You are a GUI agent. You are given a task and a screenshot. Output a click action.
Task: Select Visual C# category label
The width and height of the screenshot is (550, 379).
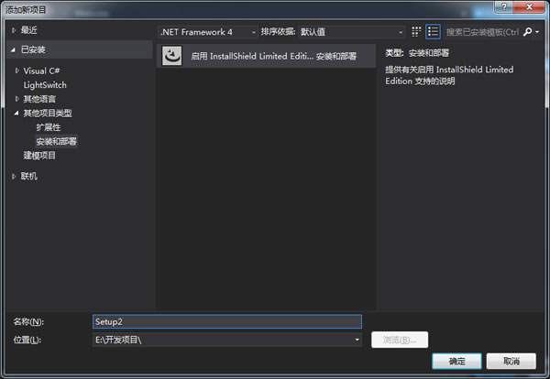pyautogui.click(x=41, y=70)
